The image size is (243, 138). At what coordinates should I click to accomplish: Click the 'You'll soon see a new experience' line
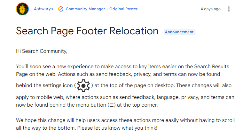point(122,67)
